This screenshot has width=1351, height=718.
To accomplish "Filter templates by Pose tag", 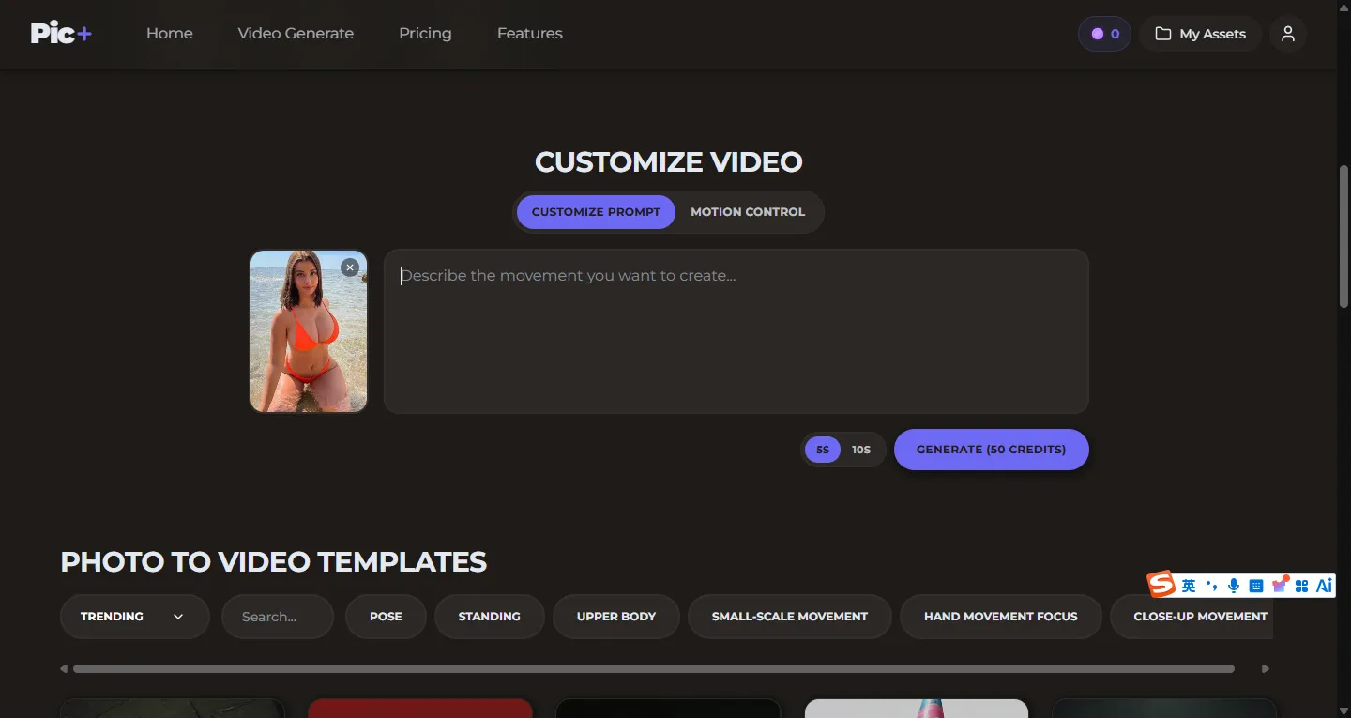I will point(386,617).
